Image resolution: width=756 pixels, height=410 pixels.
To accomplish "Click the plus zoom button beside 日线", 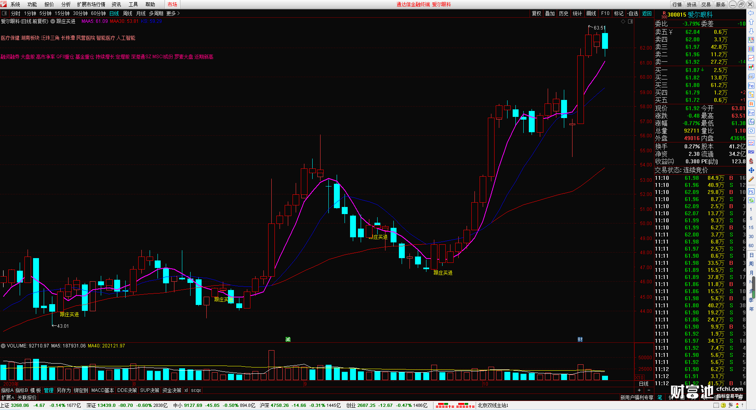I will [639, 390].
